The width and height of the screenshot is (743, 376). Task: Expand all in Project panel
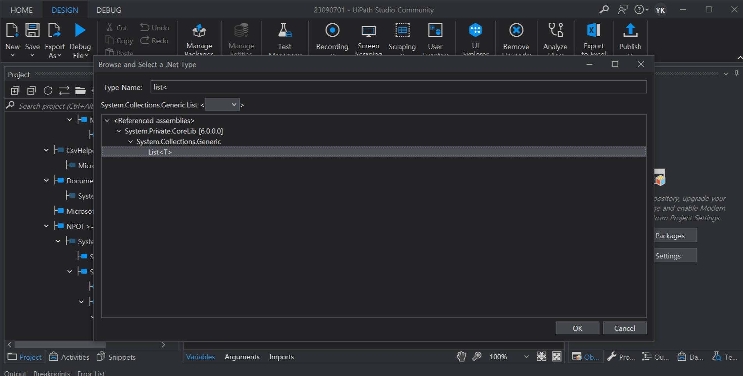tap(15, 91)
